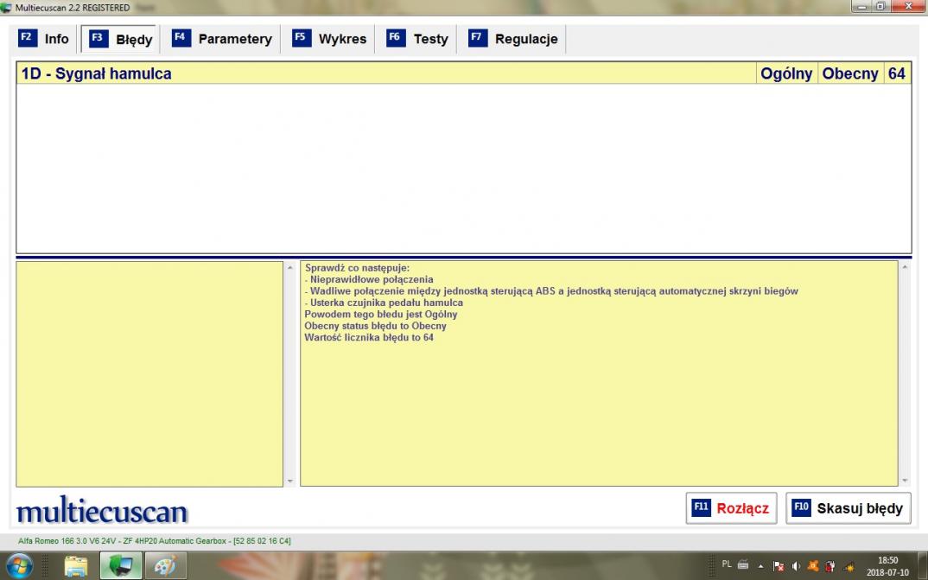
Task: Click the volume speaker tray icon
Action: click(x=796, y=566)
